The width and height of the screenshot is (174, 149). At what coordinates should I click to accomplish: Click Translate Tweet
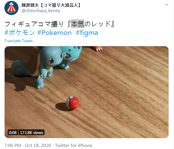pyautogui.click(x=19, y=41)
